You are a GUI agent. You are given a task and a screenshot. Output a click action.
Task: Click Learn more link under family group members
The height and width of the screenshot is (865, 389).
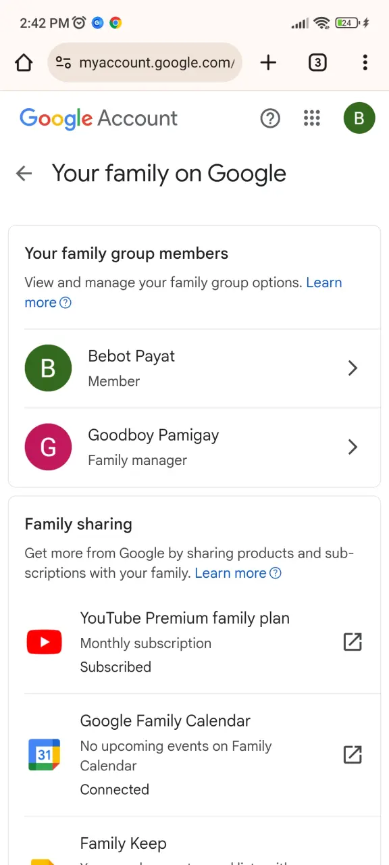(x=183, y=292)
